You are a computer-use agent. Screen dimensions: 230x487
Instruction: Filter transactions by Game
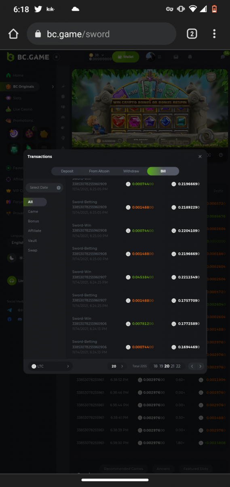tap(33, 211)
